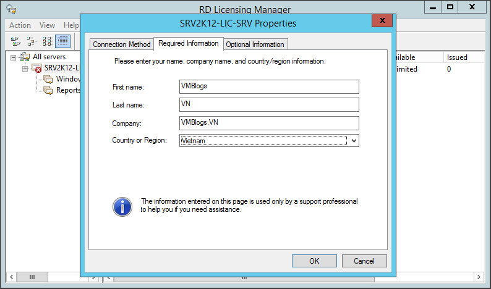The width and height of the screenshot is (491, 289).
Task: Open the Action menu
Action: (x=20, y=25)
